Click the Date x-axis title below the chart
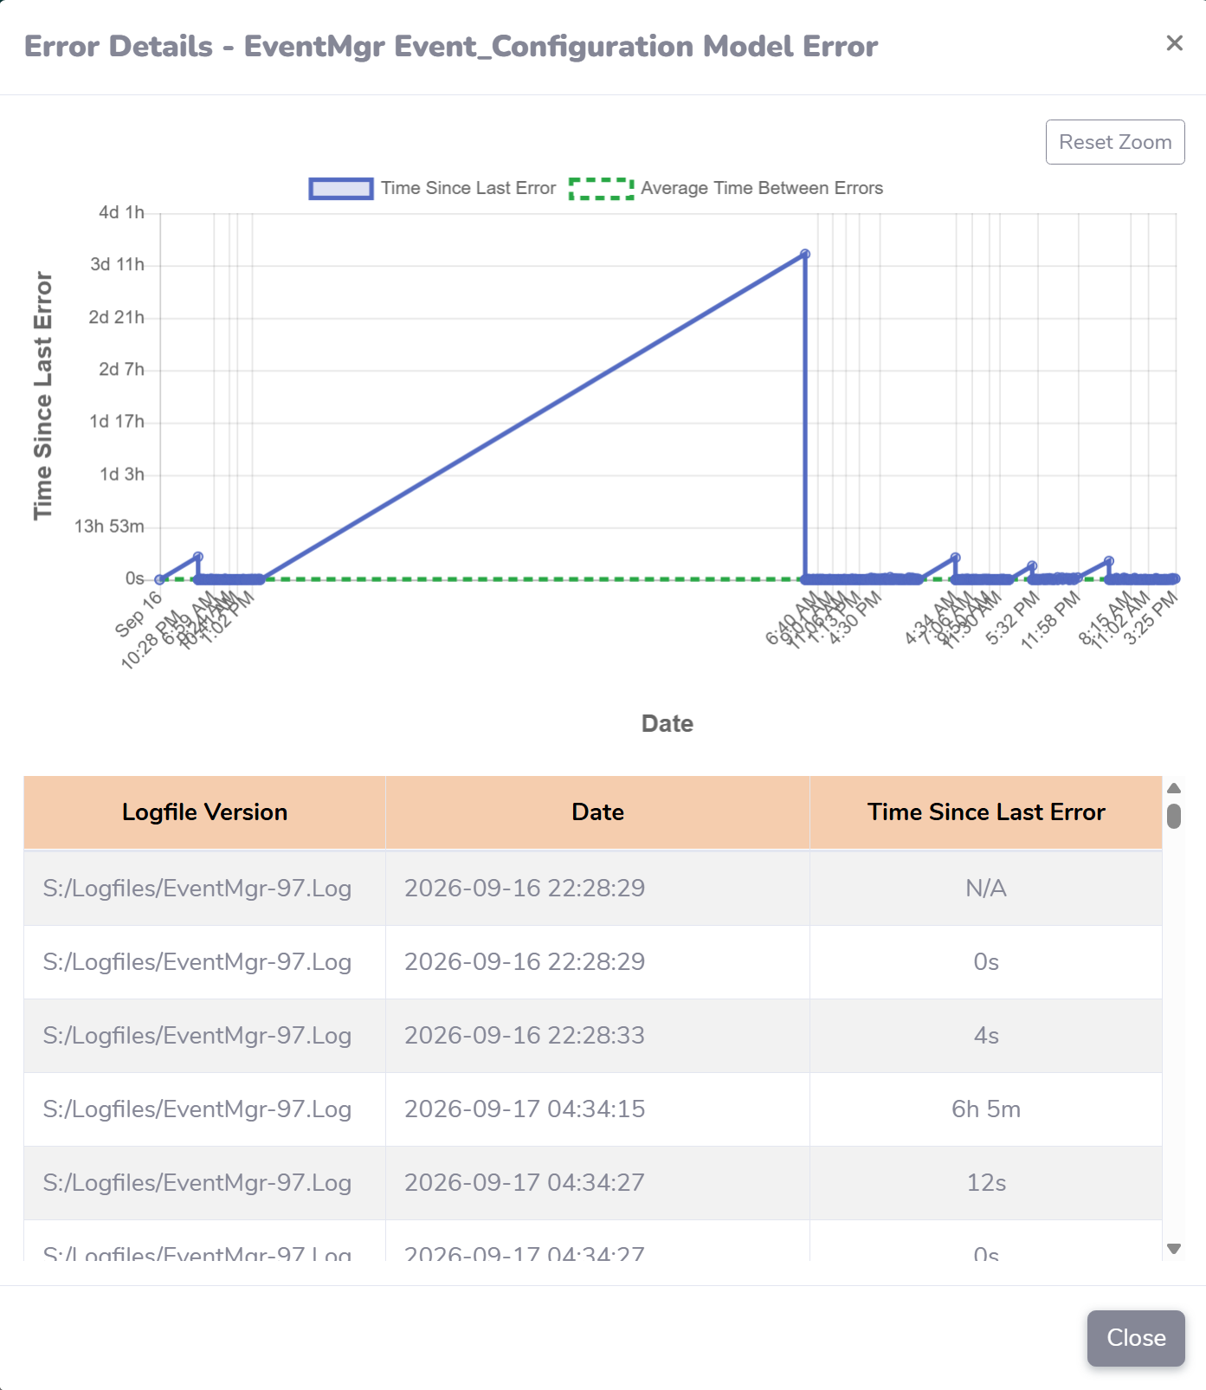The height and width of the screenshot is (1390, 1206). click(x=667, y=724)
